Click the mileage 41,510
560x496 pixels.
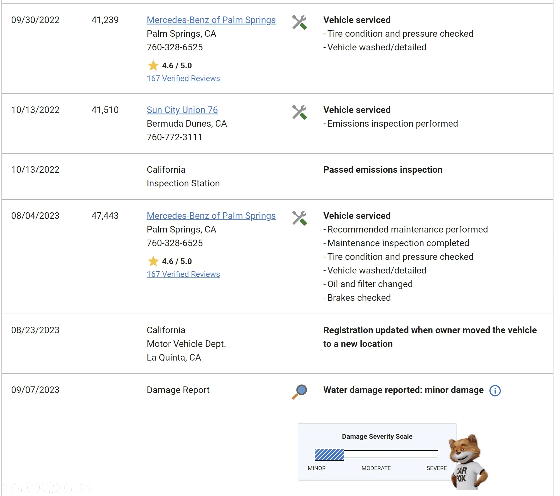tap(105, 110)
